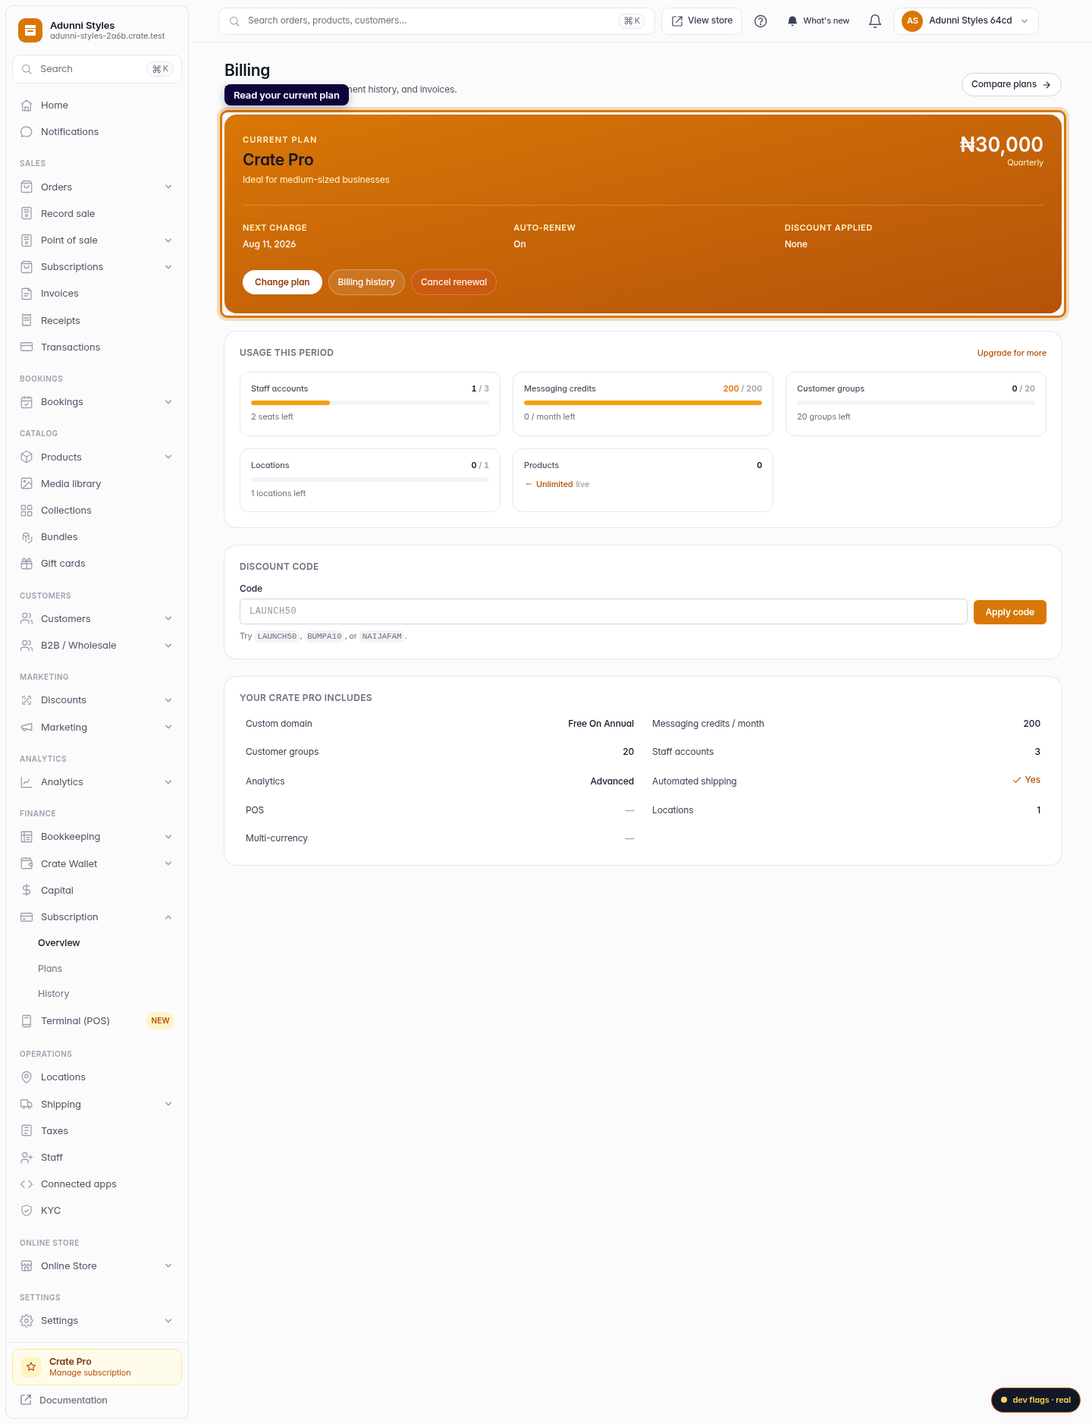The width and height of the screenshot is (1092, 1424).
Task: Expand the Products sidebar chevron
Action: tap(168, 457)
